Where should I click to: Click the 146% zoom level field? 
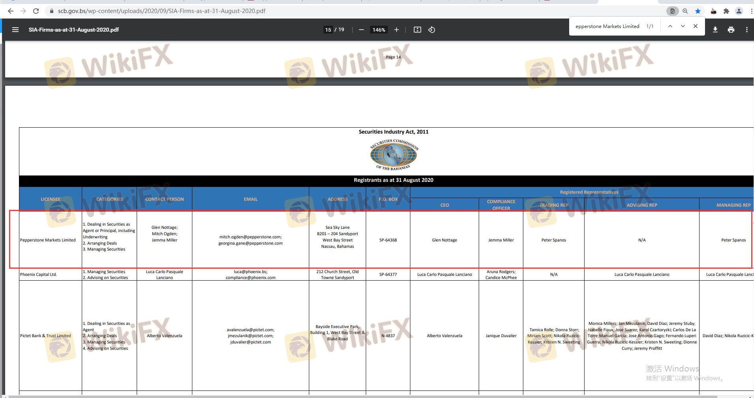[379, 30]
